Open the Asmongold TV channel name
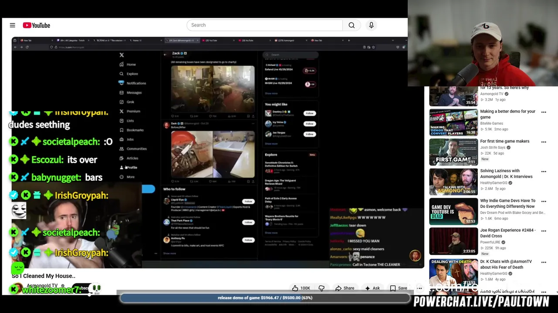This screenshot has width=558, height=313. (42, 286)
